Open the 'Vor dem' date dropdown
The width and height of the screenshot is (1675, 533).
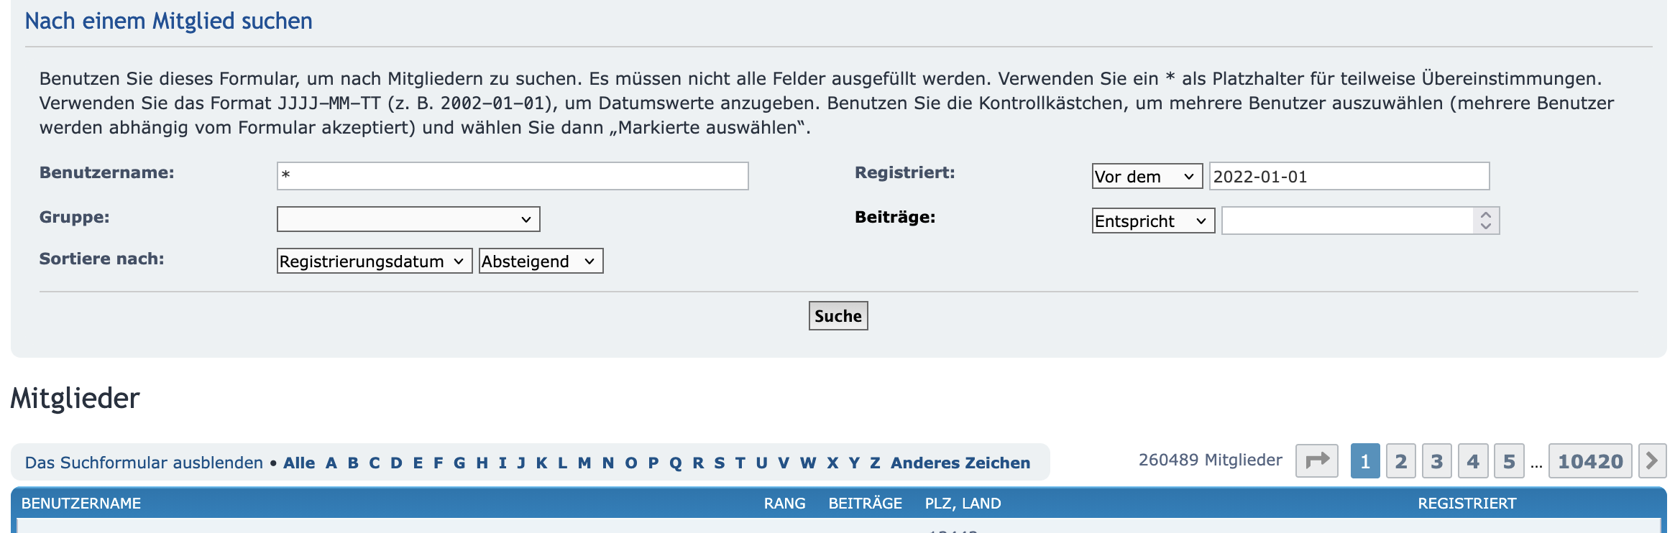pyautogui.click(x=1147, y=177)
